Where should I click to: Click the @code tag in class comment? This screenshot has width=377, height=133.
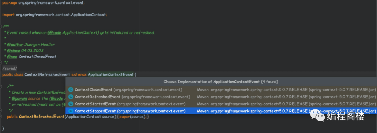(x=55, y=32)
